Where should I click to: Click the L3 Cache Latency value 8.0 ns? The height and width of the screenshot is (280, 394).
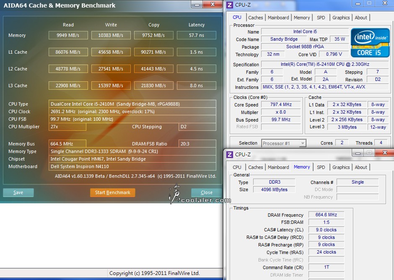[x=197, y=86]
